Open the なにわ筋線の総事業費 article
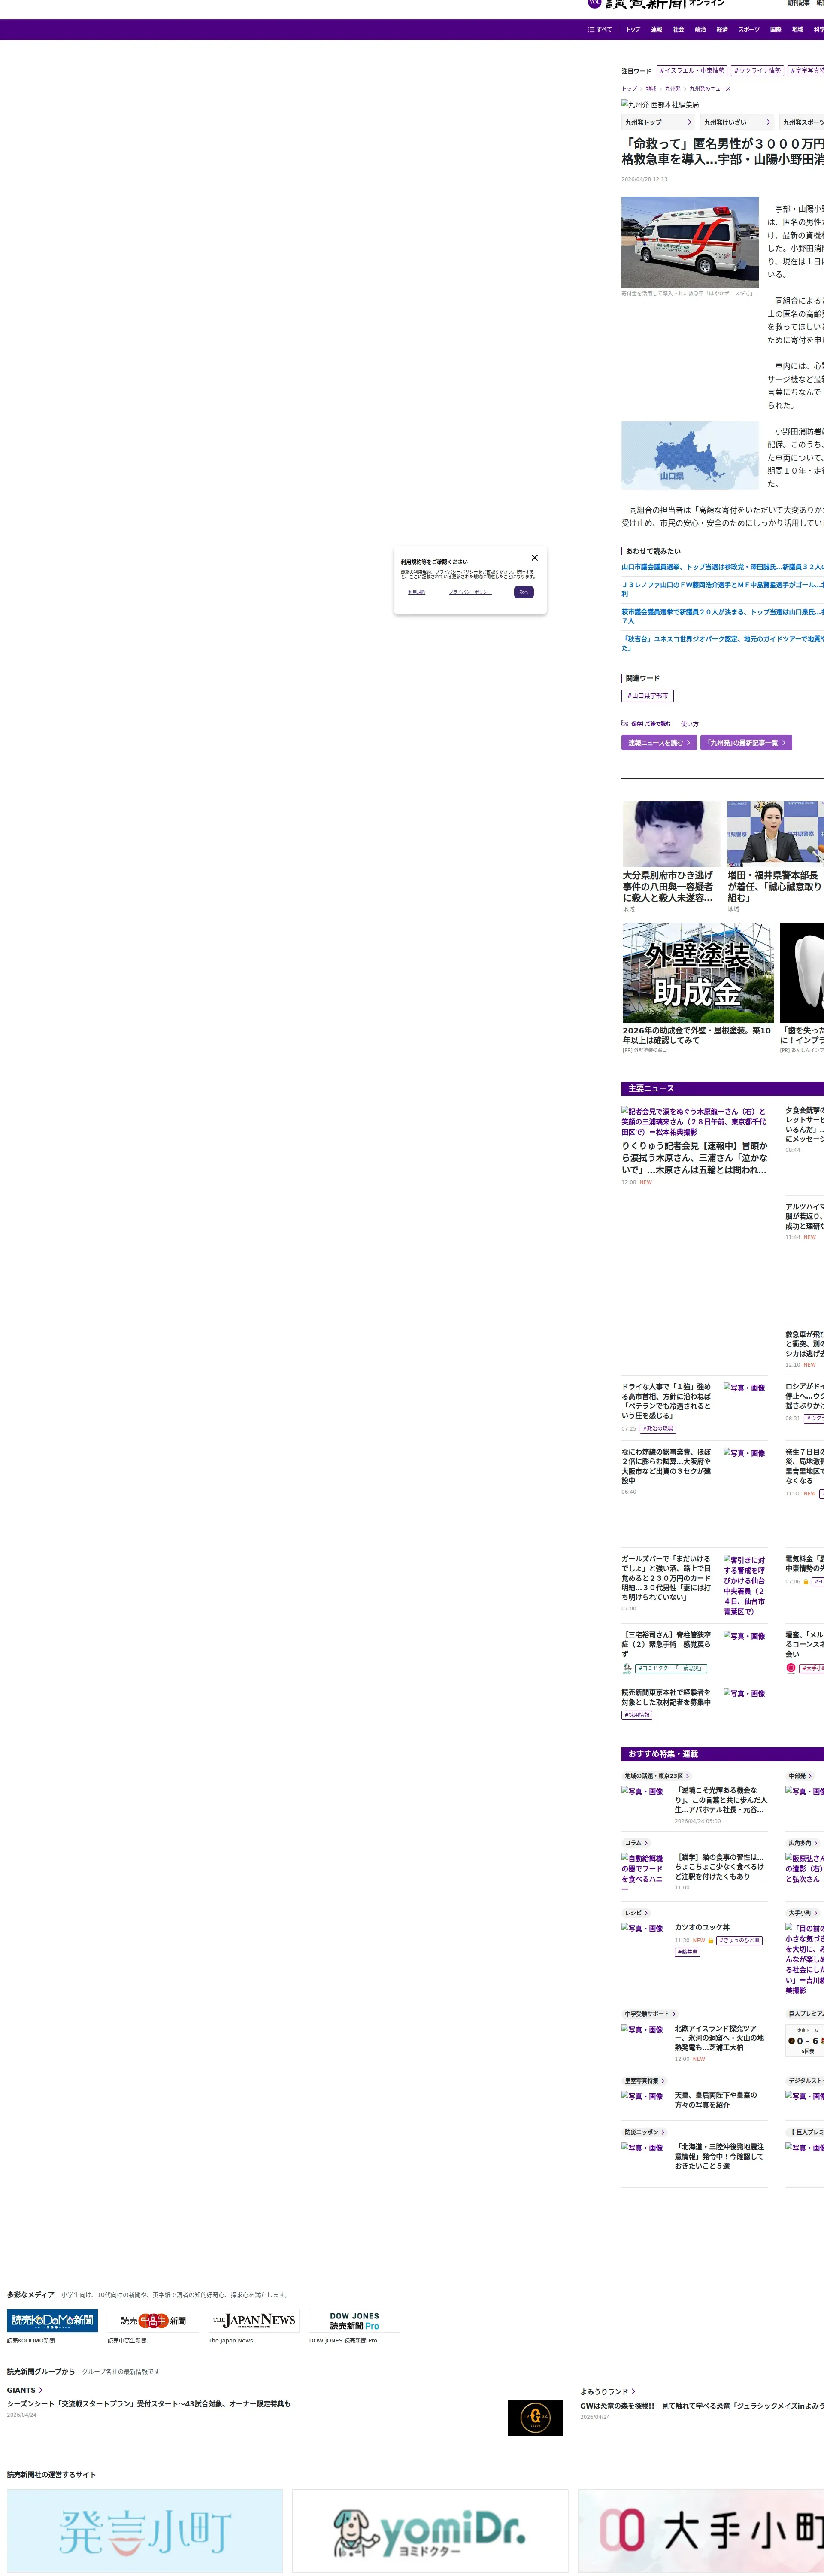The image size is (824, 2576). point(667,1466)
